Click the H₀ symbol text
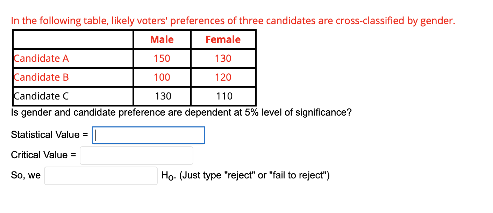 167,175
